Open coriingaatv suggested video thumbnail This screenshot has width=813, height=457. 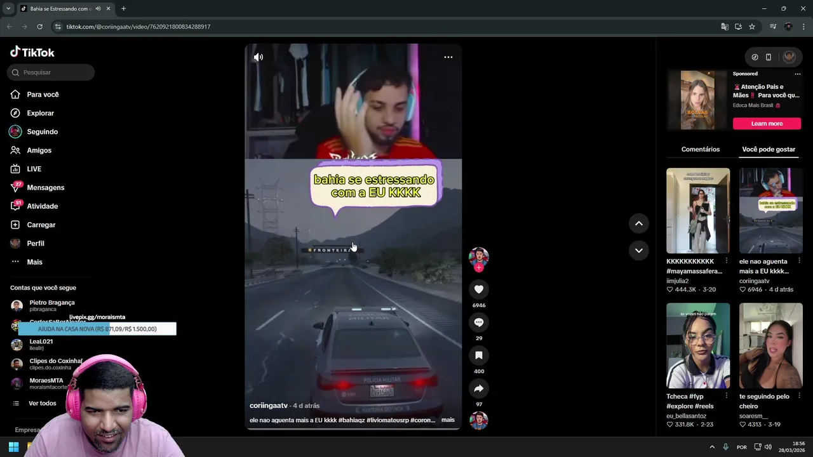pos(771,211)
